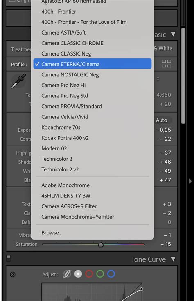Click the Contrast value − 22
The width and height of the screenshot is (194, 301).
165,139
